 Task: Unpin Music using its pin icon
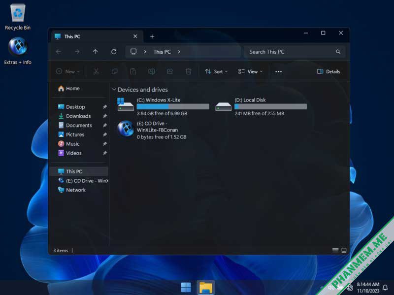point(105,144)
